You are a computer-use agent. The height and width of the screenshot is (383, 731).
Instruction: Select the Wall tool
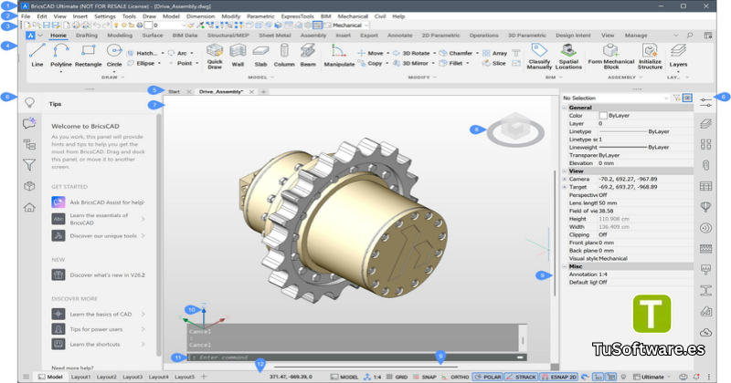click(x=238, y=56)
